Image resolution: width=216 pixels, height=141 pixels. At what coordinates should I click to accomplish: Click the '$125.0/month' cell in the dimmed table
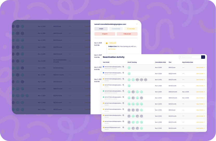[58, 89]
